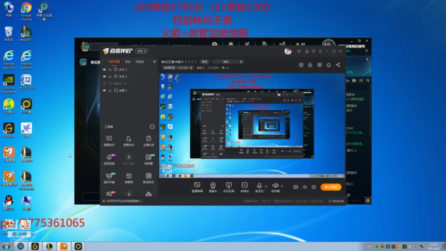The height and width of the screenshot is (251, 446).
Task: Select the 文本 2 source row
Action: click(129, 69)
